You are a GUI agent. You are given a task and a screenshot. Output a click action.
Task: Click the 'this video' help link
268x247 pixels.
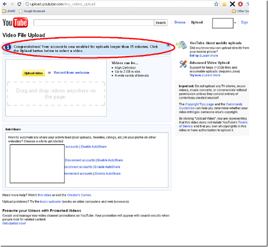click(x=44, y=195)
